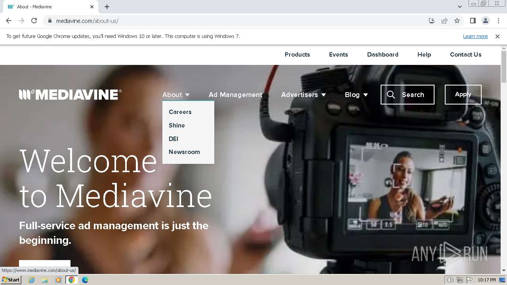Click the page vertical scrollbar thumb
The height and width of the screenshot is (285, 507).
tap(504, 66)
